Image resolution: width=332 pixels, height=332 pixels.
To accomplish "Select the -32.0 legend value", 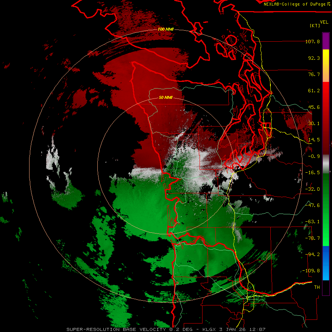I will (x=312, y=189).
